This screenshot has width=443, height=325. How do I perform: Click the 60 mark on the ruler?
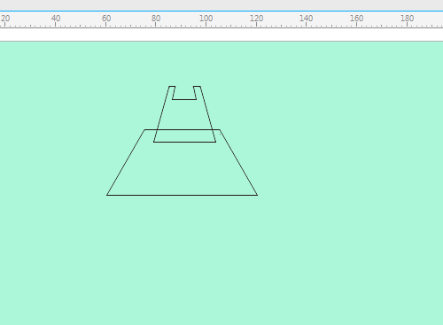coord(106,19)
